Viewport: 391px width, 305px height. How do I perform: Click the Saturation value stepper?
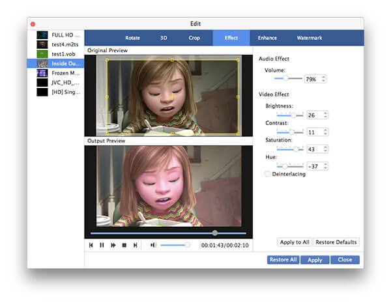click(x=325, y=149)
